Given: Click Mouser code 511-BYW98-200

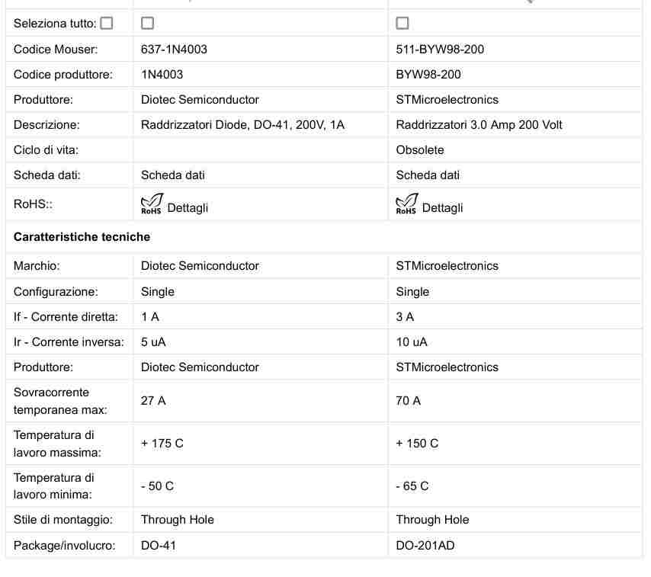Looking at the screenshot, I should [x=440, y=50].
